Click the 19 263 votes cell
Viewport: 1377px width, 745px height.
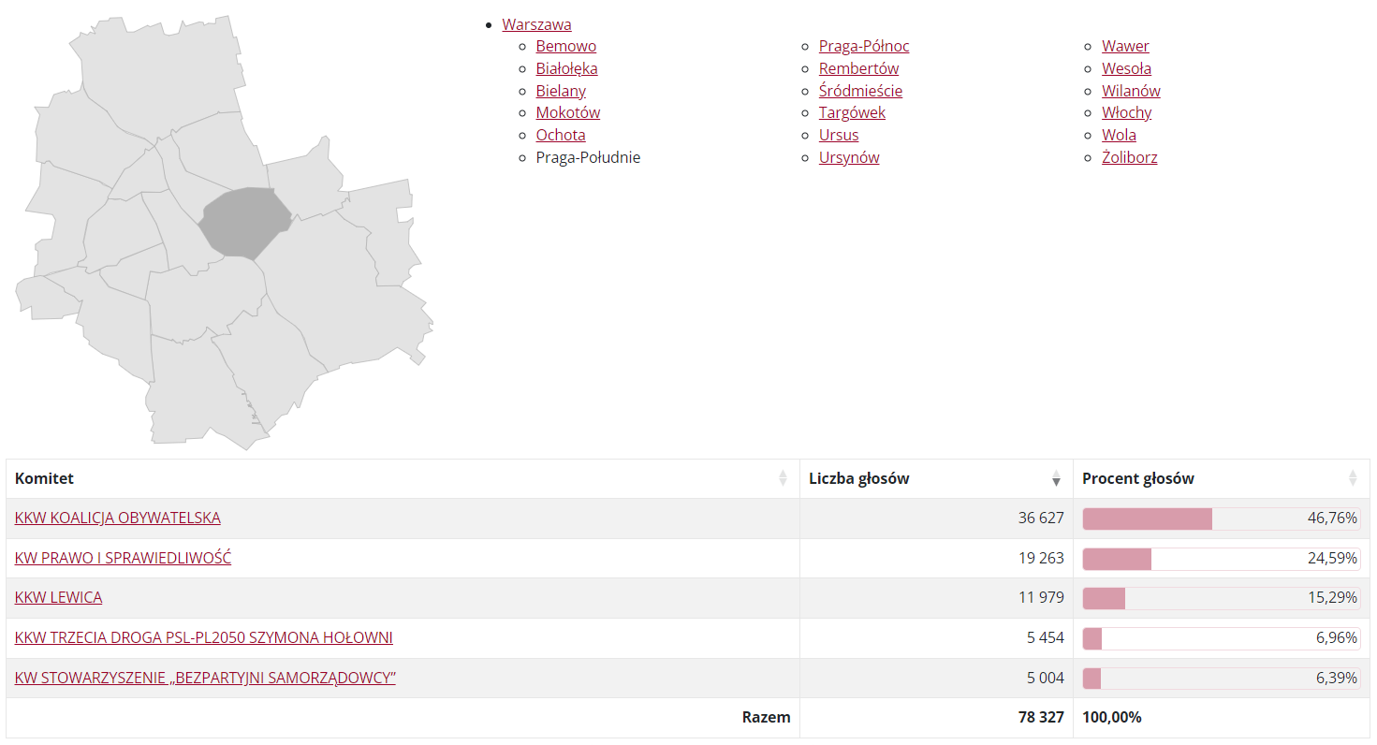pos(936,558)
